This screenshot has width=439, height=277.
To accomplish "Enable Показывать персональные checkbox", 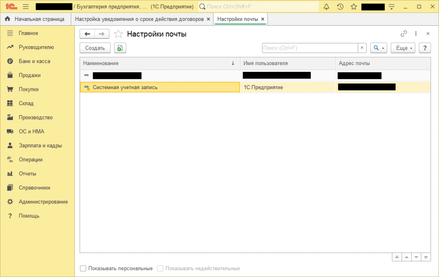I will pos(83,268).
